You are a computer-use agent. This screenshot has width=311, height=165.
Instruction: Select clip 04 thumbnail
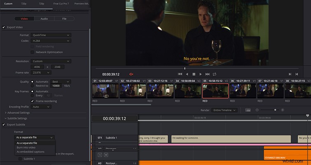[188, 91]
